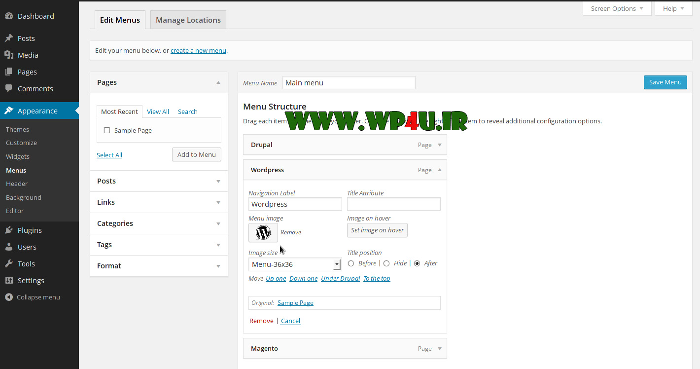
Task: Open Widgets submenu item
Action: point(18,156)
